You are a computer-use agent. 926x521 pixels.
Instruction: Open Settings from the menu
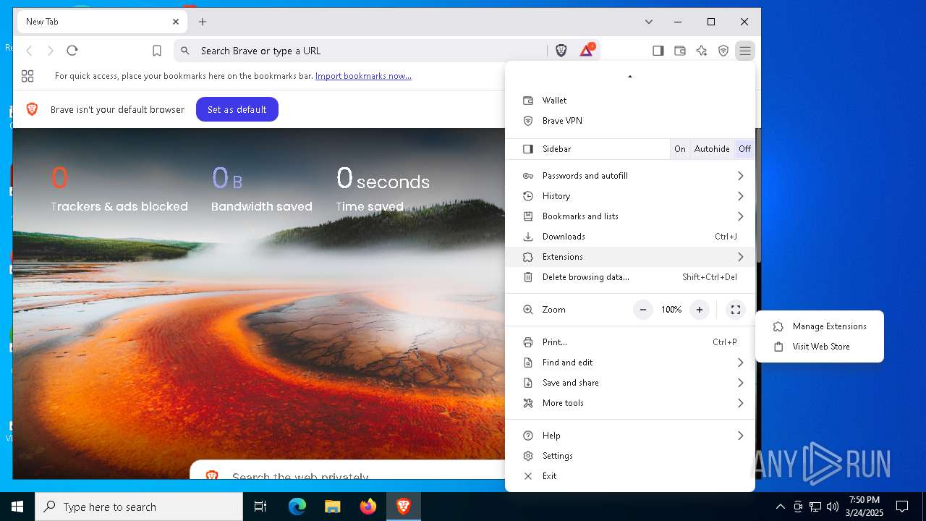pos(629,456)
